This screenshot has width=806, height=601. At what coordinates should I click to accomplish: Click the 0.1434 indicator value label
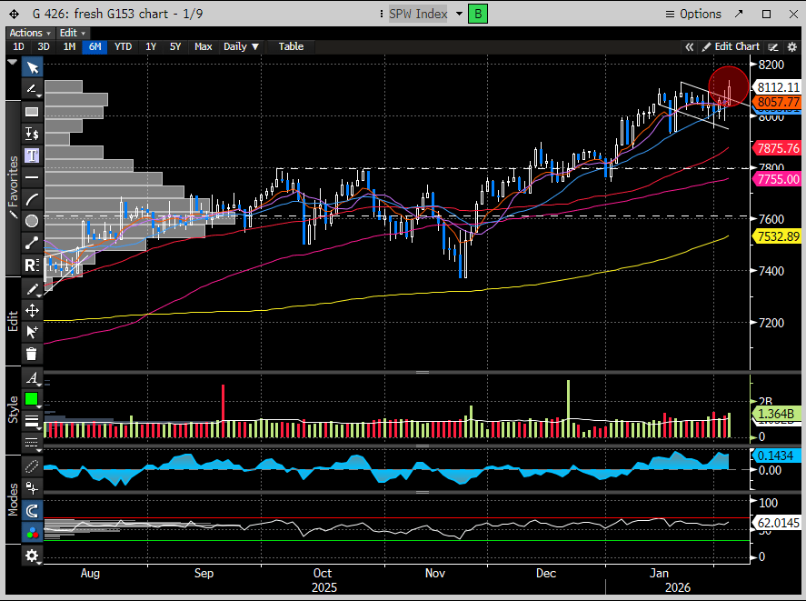(x=776, y=456)
